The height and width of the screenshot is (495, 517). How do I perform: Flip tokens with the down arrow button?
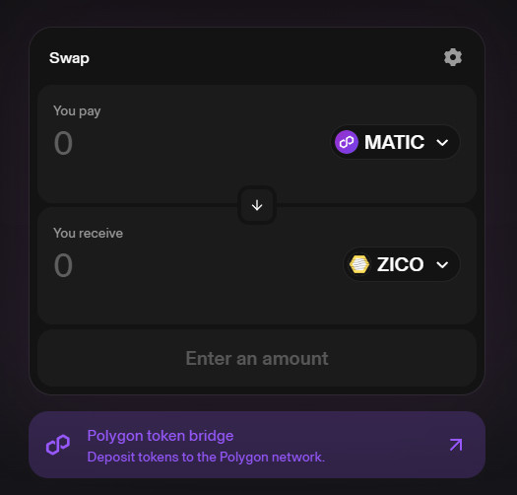257,205
